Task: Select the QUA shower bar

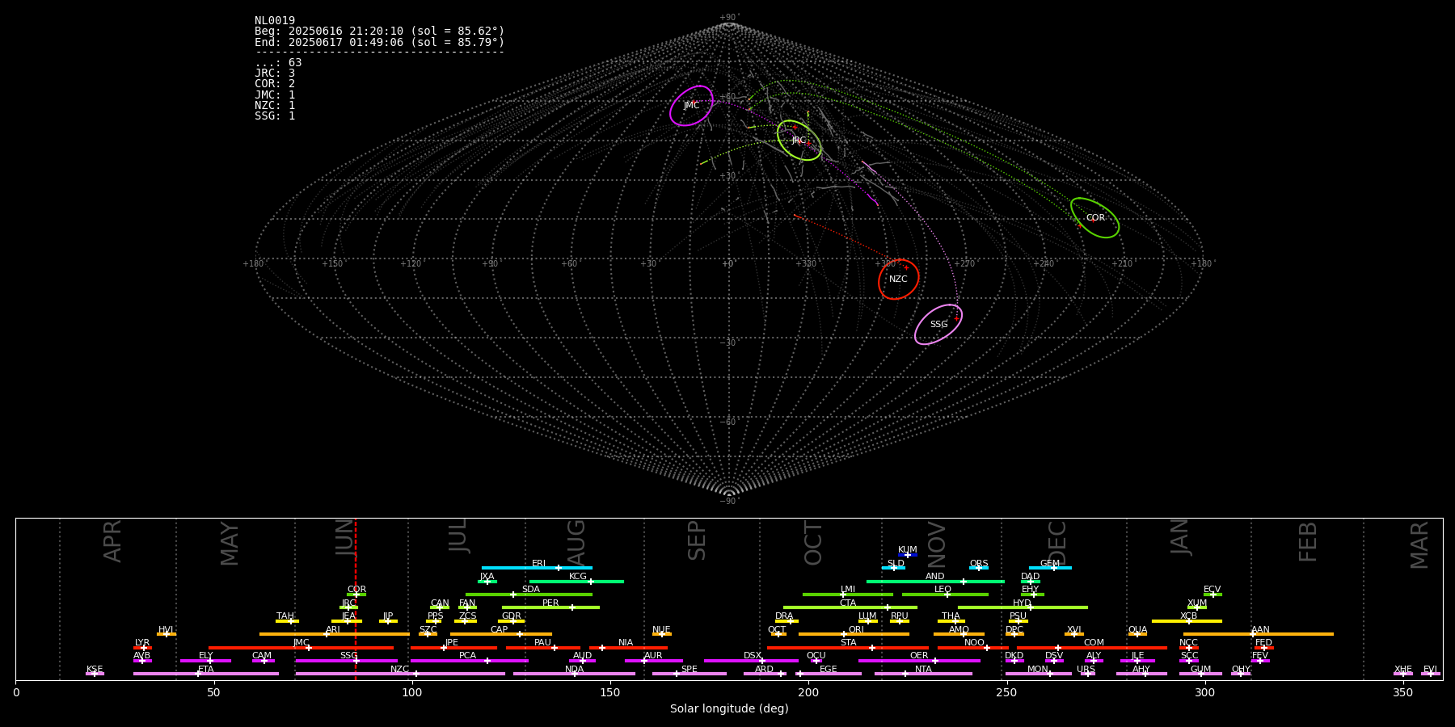Action: coord(1137,634)
